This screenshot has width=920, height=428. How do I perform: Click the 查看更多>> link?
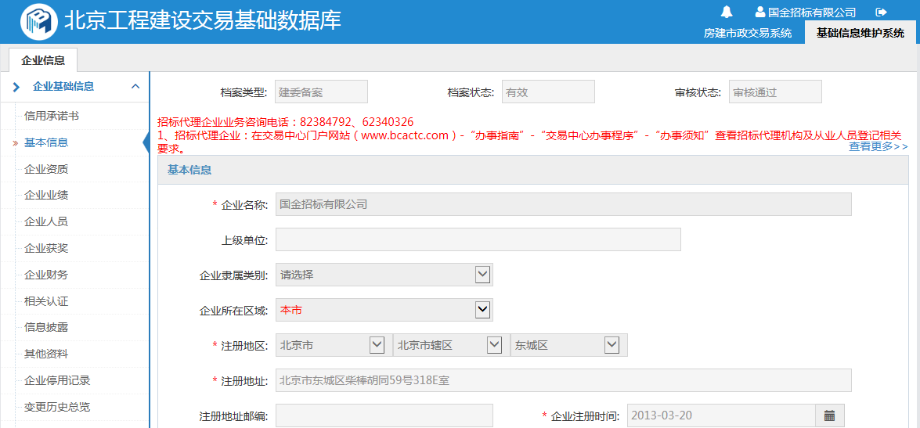[878, 146]
